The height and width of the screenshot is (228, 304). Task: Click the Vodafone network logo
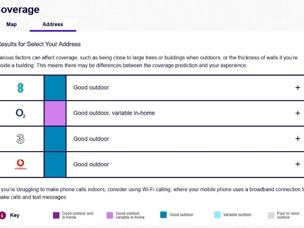tap(21, 164)
